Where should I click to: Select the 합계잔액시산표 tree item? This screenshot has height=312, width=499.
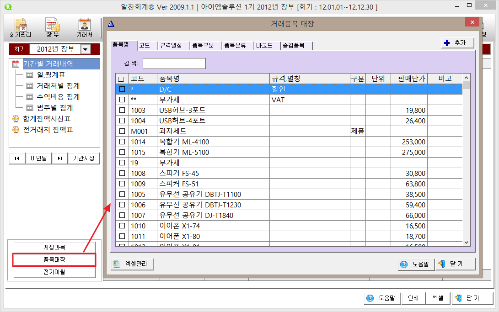click(47, 119)
